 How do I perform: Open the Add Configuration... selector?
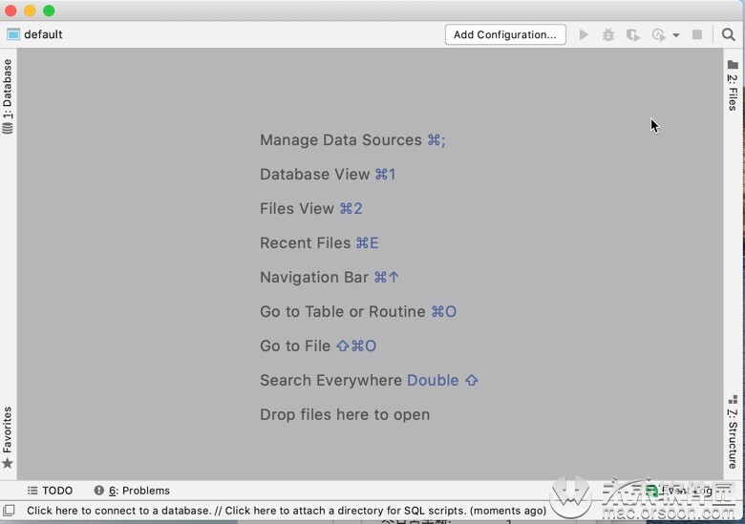[x=505, y=34]
